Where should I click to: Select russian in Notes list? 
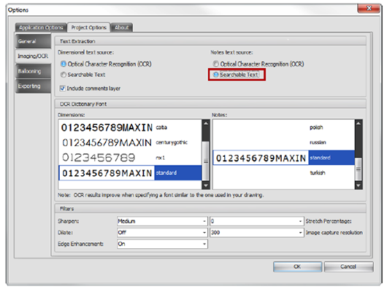[x=284, y=142]
